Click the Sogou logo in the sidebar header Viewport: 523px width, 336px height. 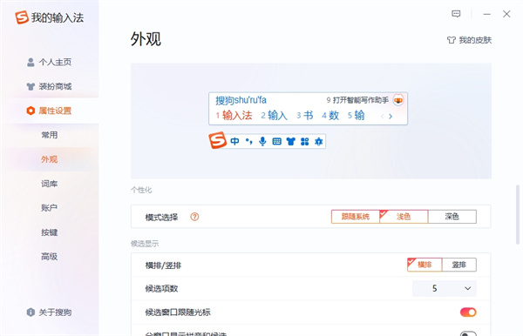[x=22, y=17]
